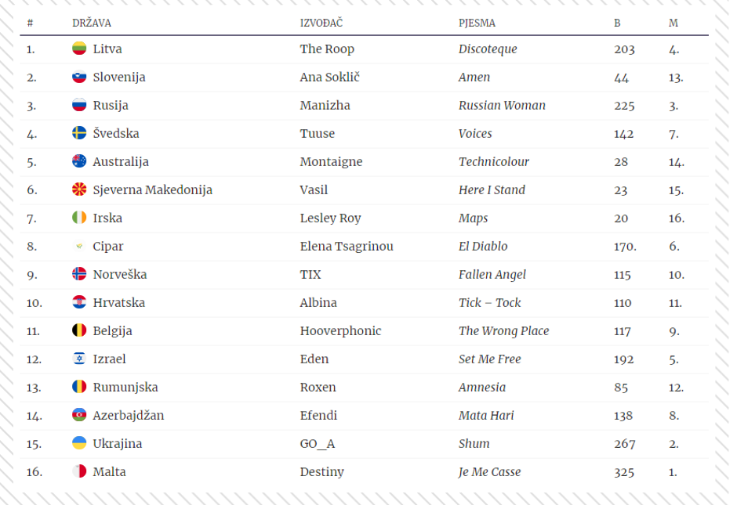
Task: Click the Lithuania flag icon
Action: coord(79,49)
